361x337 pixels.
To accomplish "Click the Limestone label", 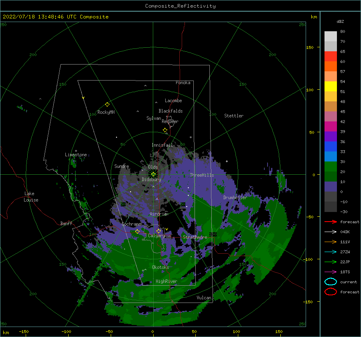I will tap(76, 155).
